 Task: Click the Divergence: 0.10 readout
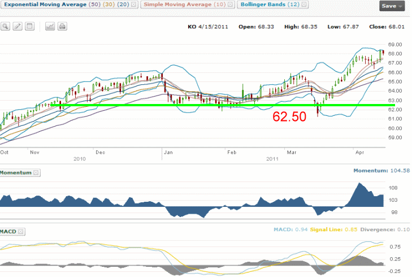[385, 230]
